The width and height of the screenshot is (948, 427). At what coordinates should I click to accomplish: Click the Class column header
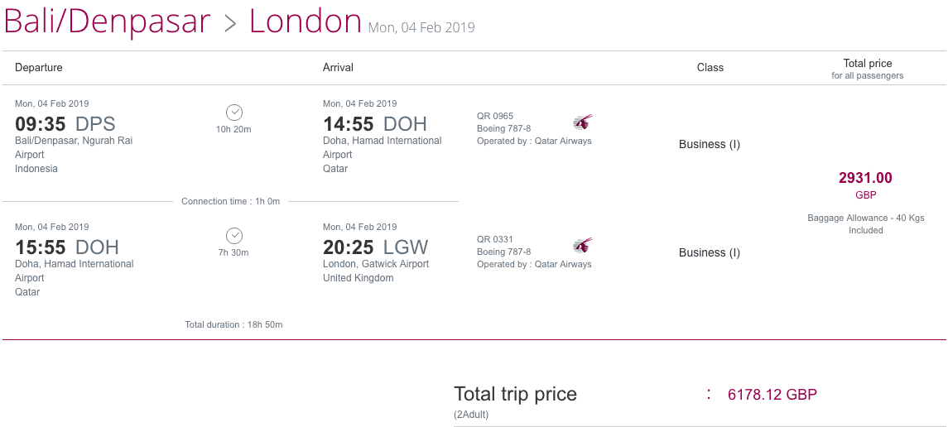[710, 68]
